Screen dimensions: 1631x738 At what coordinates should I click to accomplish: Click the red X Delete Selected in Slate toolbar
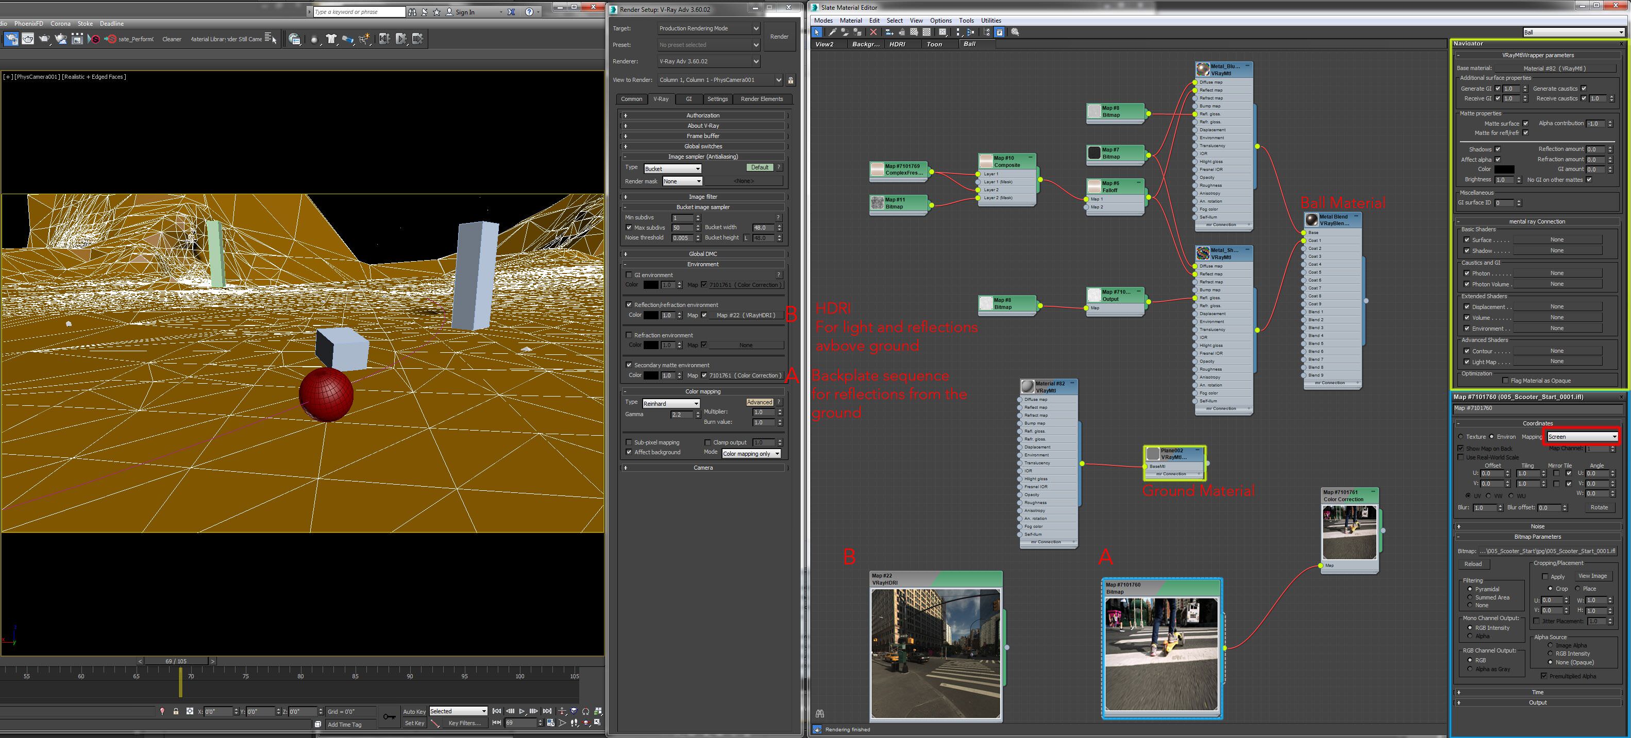pyautogui.click(x=874, y=31)
